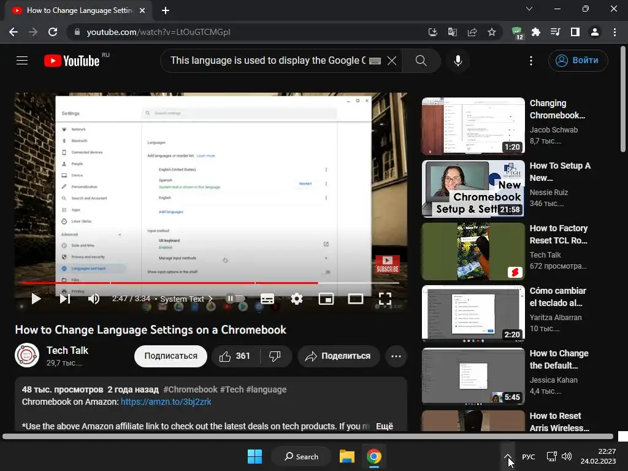
Task: Click the Войти sign-in button
Action: (x=578, y=61)
